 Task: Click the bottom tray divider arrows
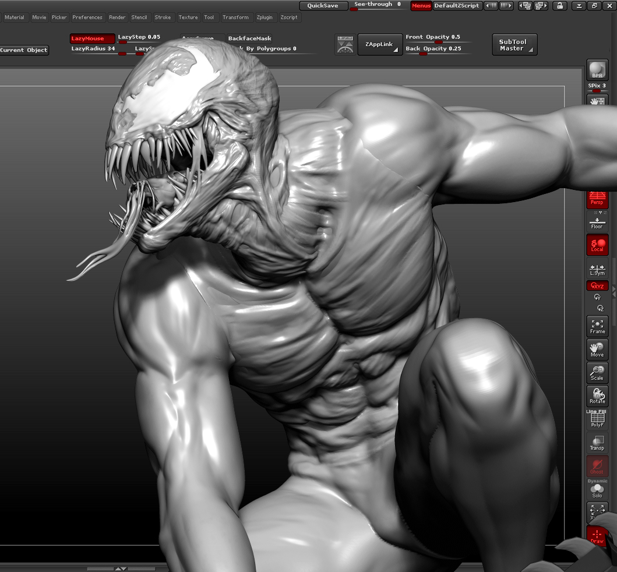click(121, 569)
